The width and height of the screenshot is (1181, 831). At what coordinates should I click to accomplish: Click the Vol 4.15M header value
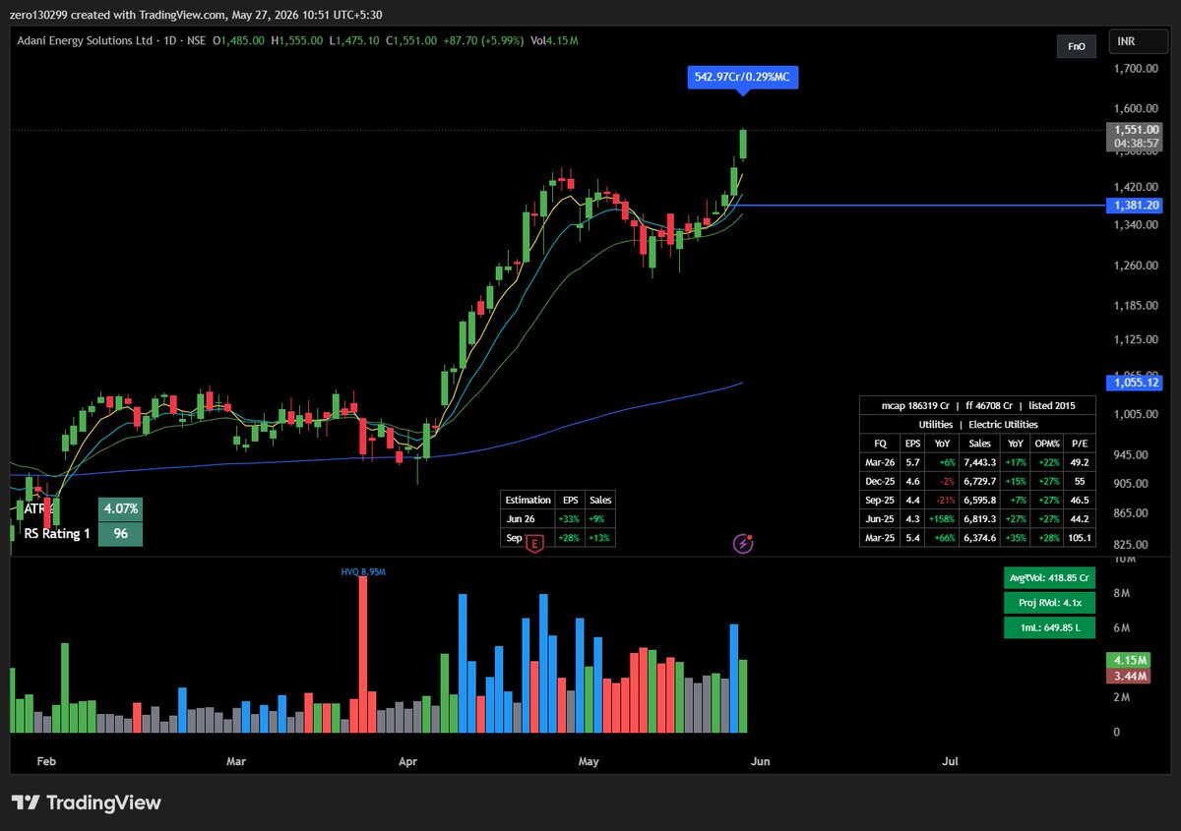[554, 40]
